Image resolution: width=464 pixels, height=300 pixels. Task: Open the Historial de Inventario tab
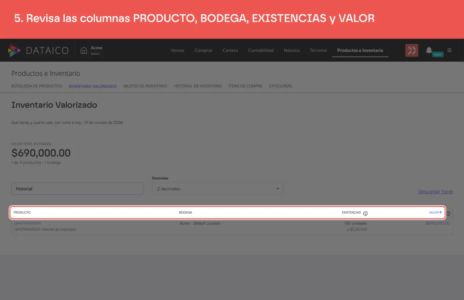point(198,86)
